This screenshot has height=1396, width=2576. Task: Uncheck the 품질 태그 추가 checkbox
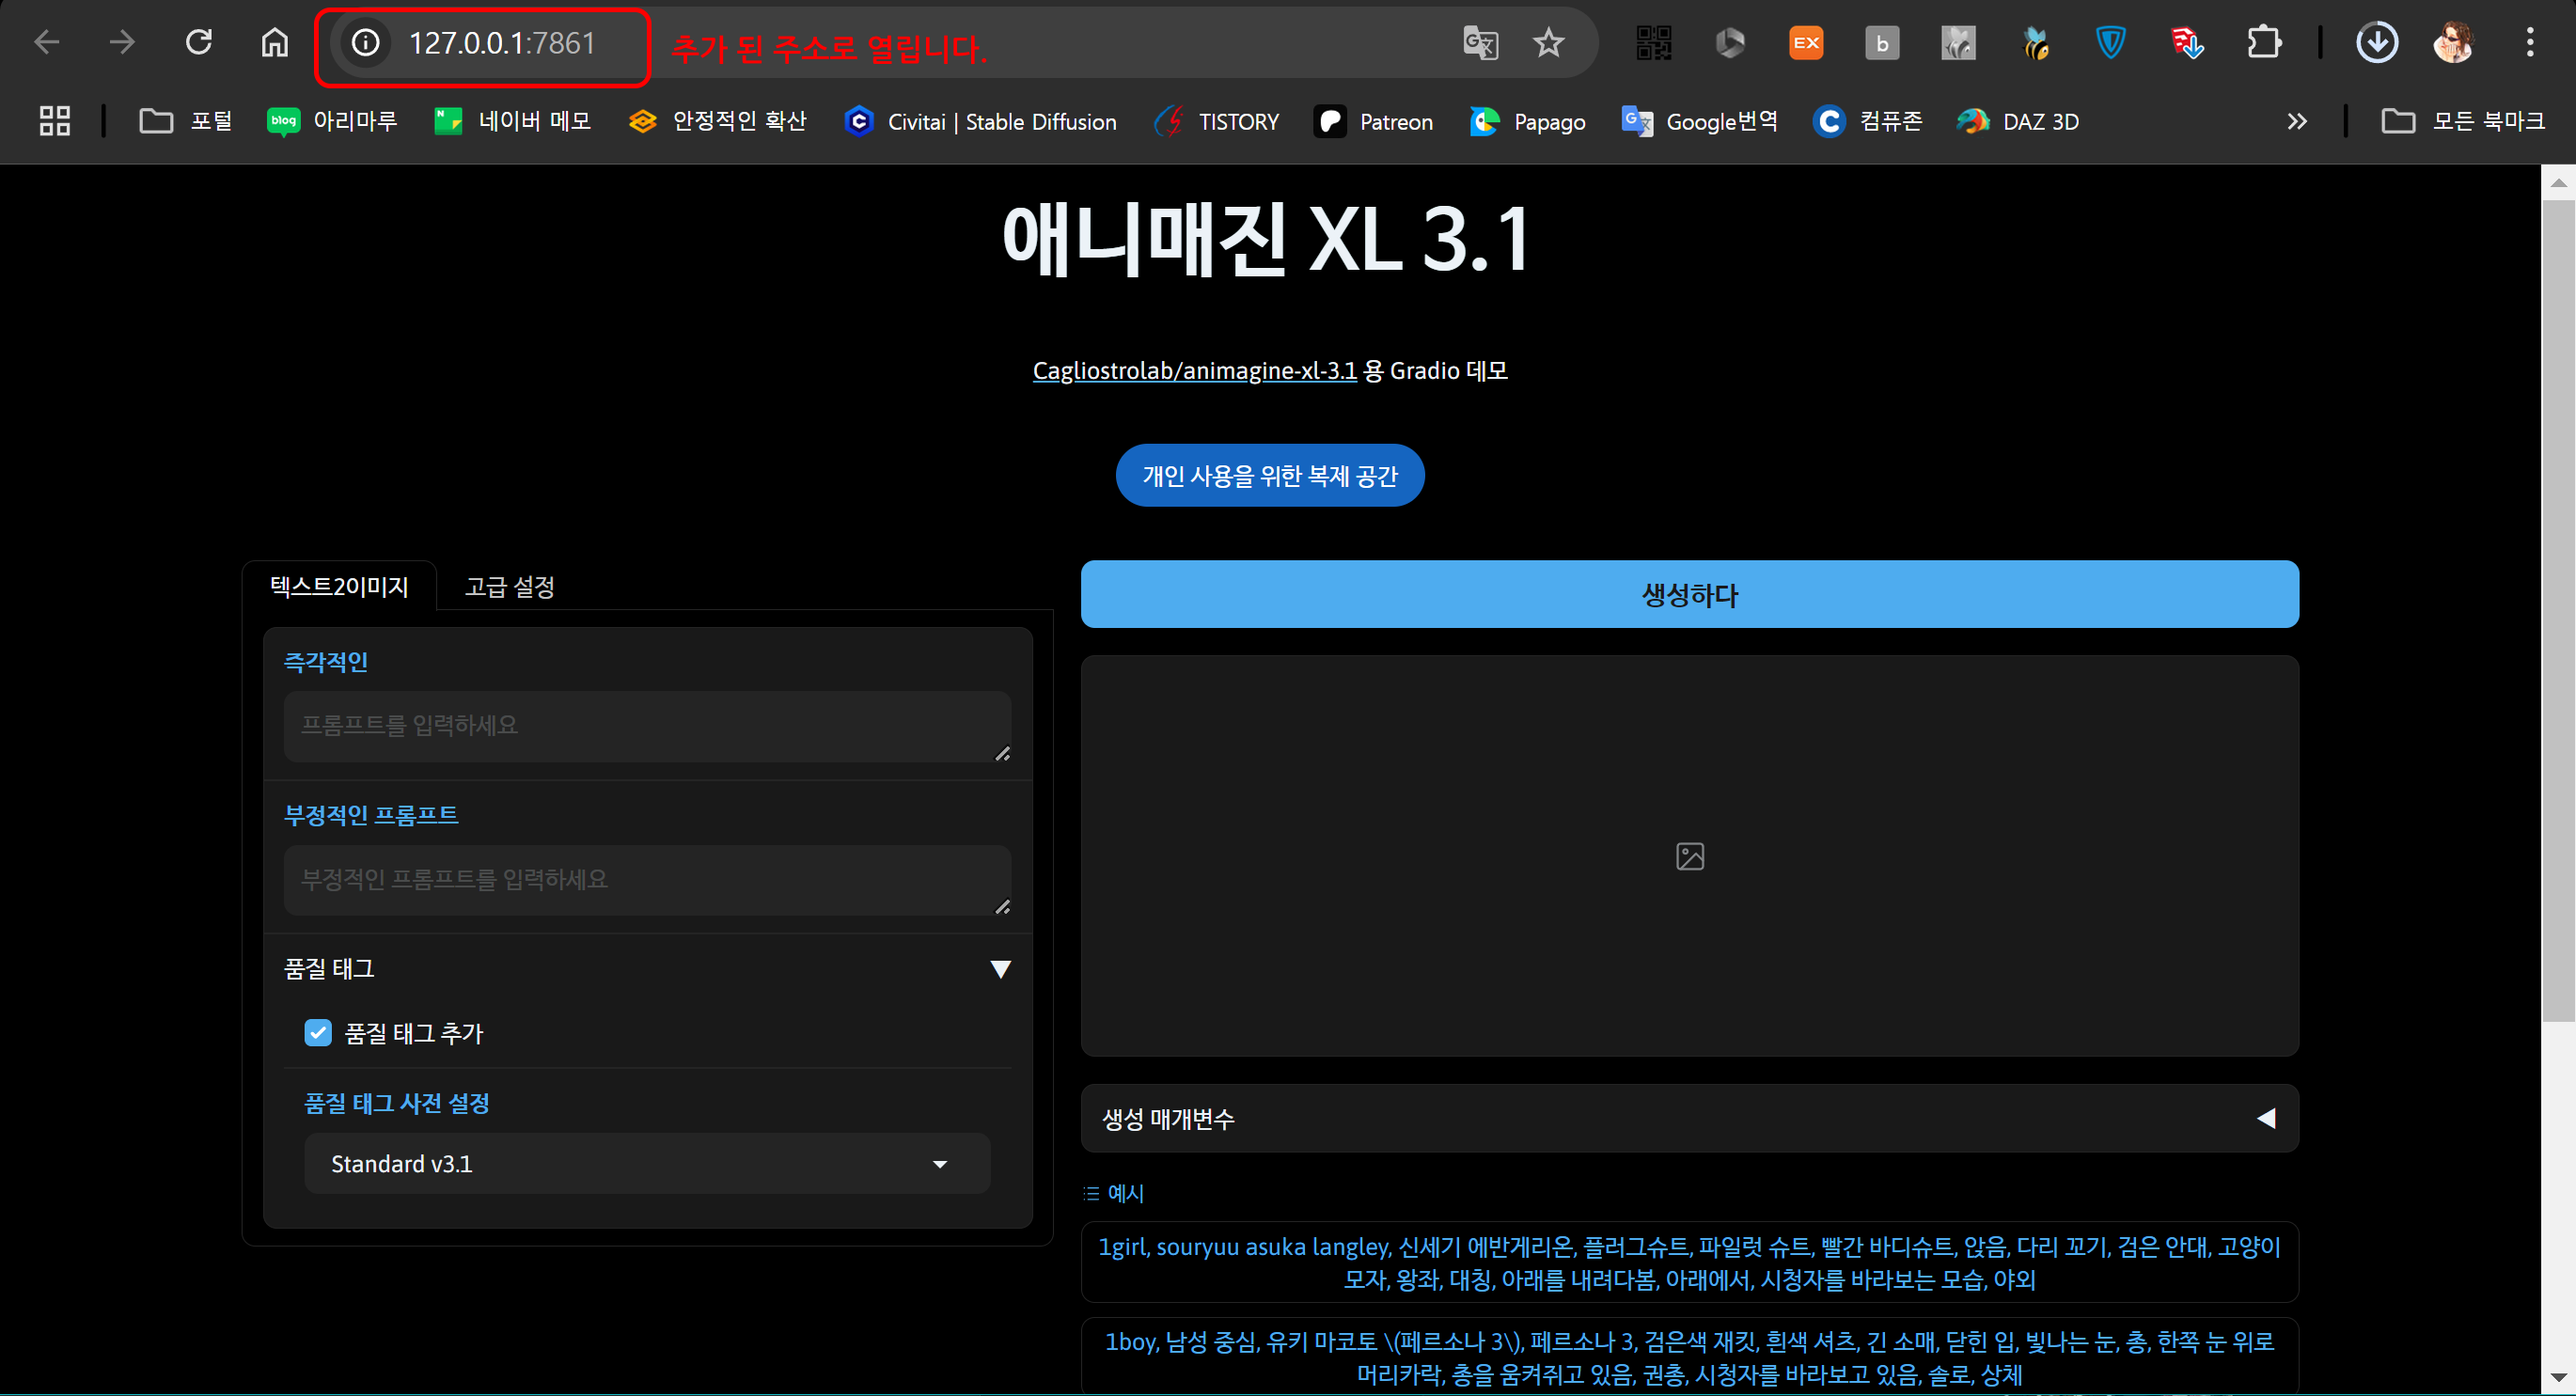pyautogui.click(x=318, y=1033)
